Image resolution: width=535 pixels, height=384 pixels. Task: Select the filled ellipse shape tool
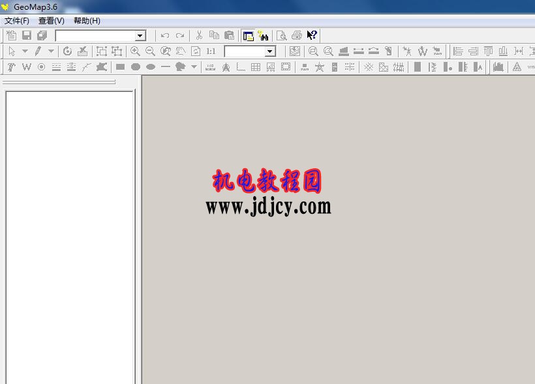click(x=151, y=67)
